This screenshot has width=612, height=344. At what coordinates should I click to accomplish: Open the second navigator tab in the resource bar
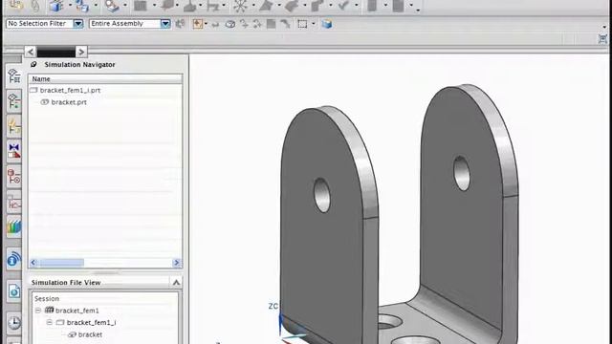pos(14,100)
